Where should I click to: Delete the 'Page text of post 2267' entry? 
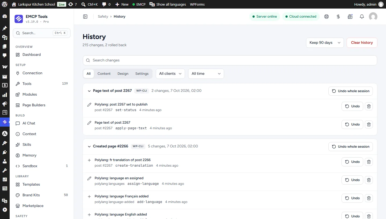(369, 124)
